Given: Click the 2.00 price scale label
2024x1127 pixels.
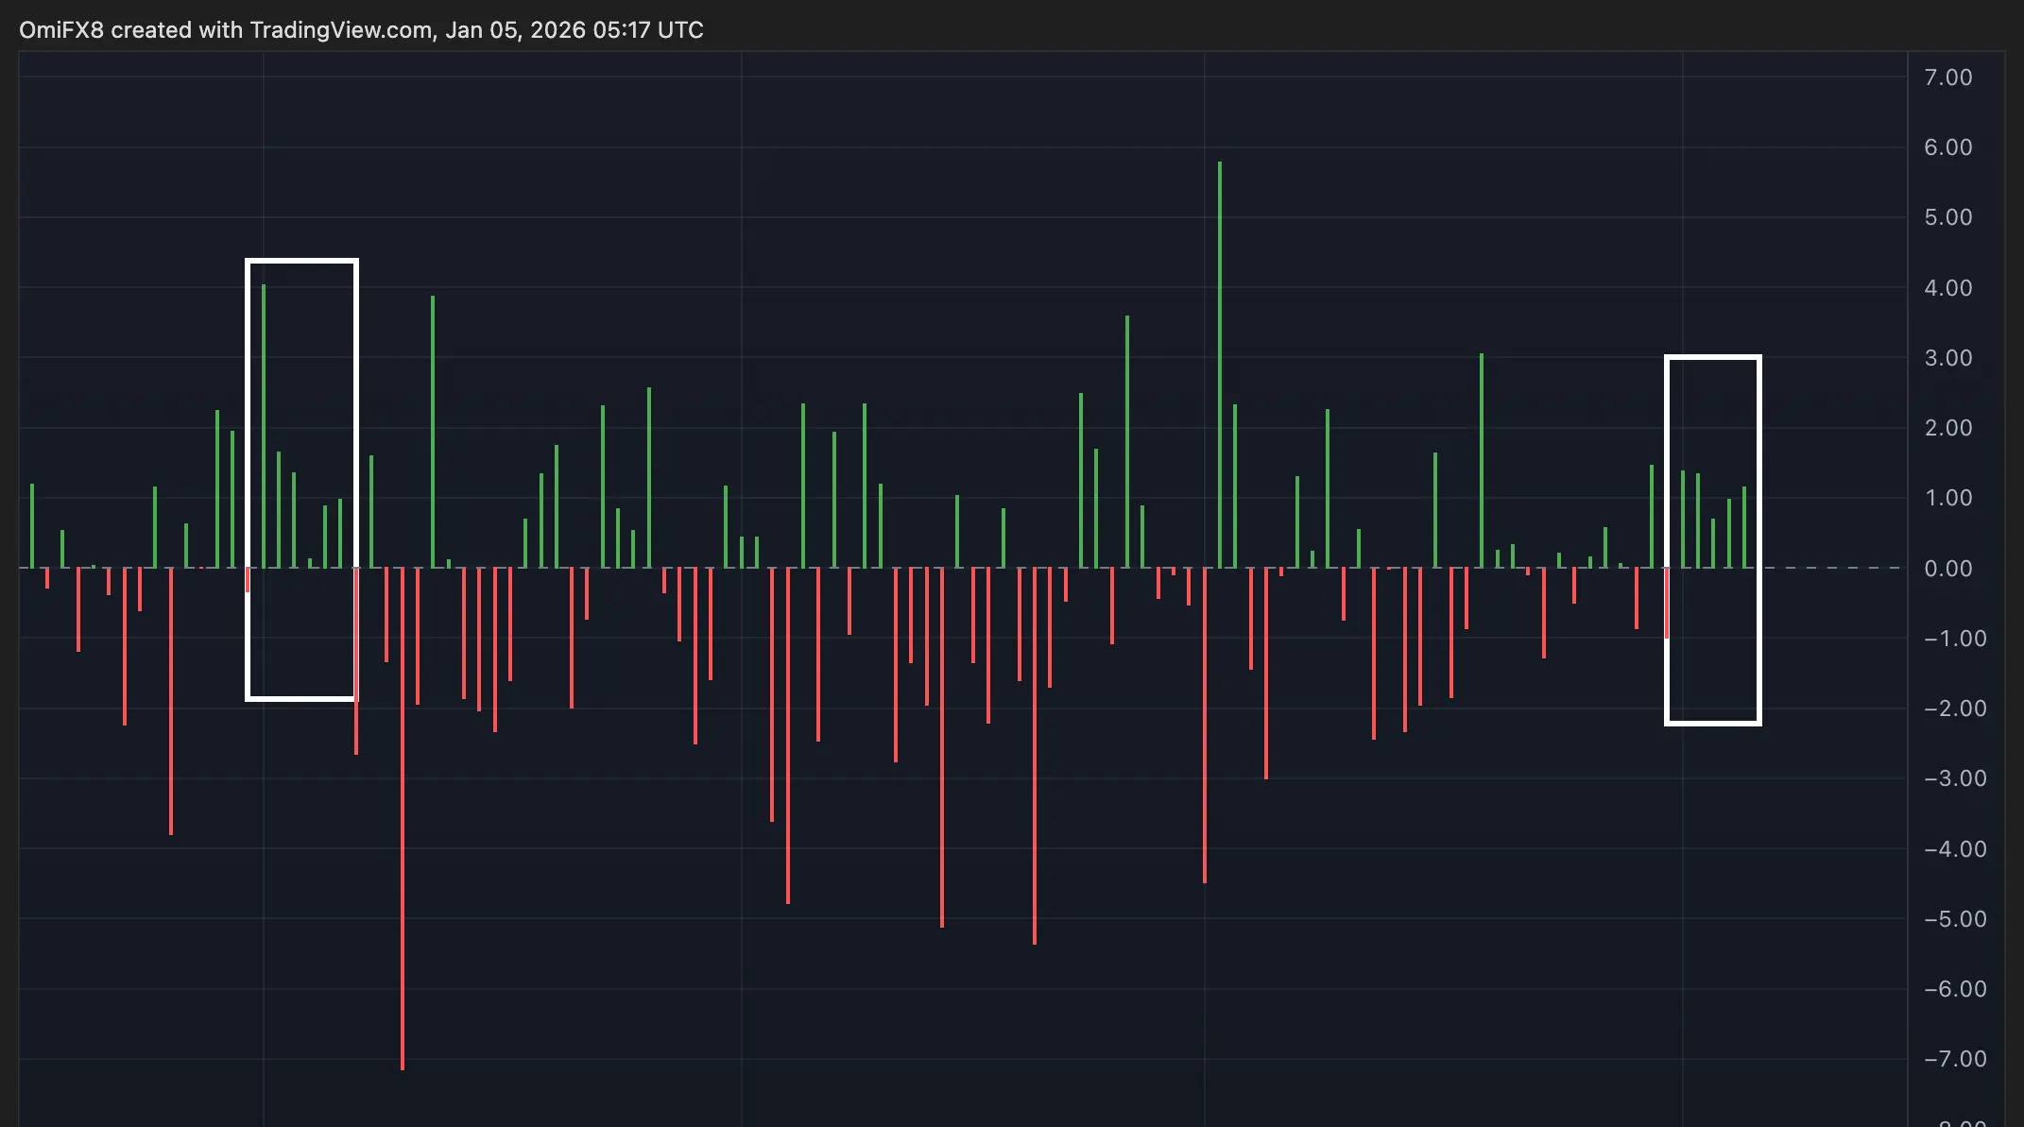Looking at the screenshot, I should 1947,428.
